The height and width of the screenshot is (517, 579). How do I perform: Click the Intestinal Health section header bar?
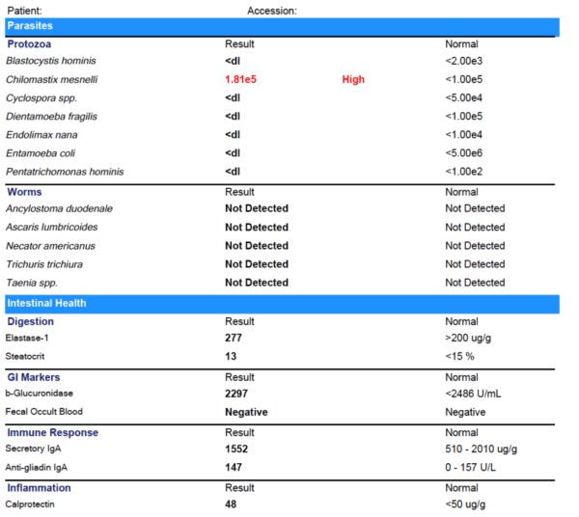pos(280,303)
